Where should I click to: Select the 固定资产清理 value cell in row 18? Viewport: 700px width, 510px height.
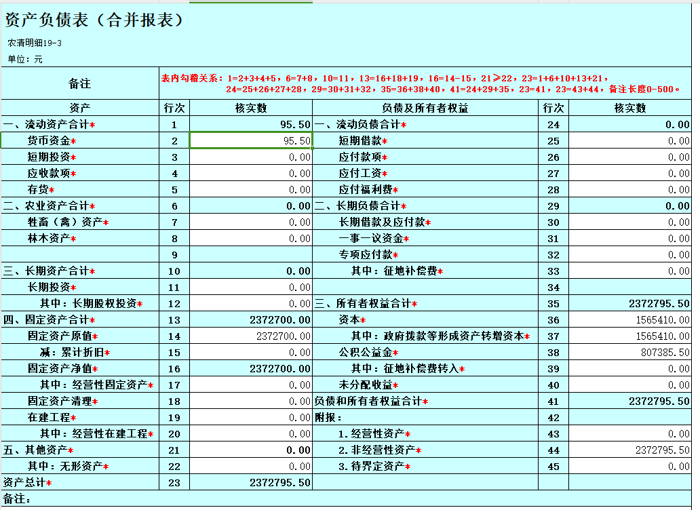pos(251,401)
